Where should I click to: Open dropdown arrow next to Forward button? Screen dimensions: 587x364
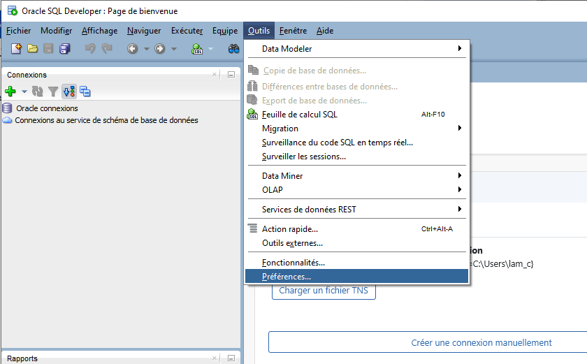(174, 49)
